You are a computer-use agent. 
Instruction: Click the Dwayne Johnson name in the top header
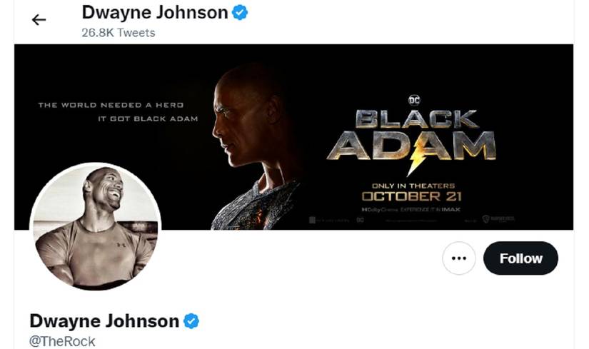(x=155, y=12)
